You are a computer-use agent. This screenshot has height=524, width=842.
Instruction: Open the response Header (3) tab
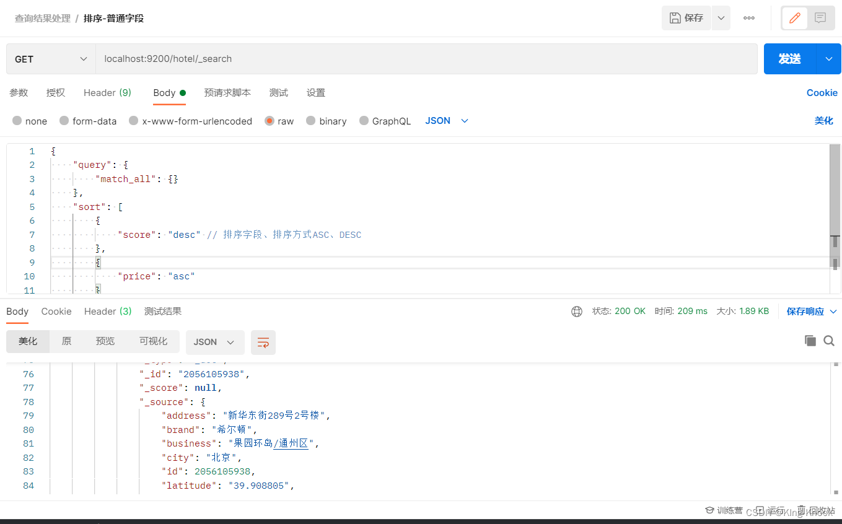[108, 311]
